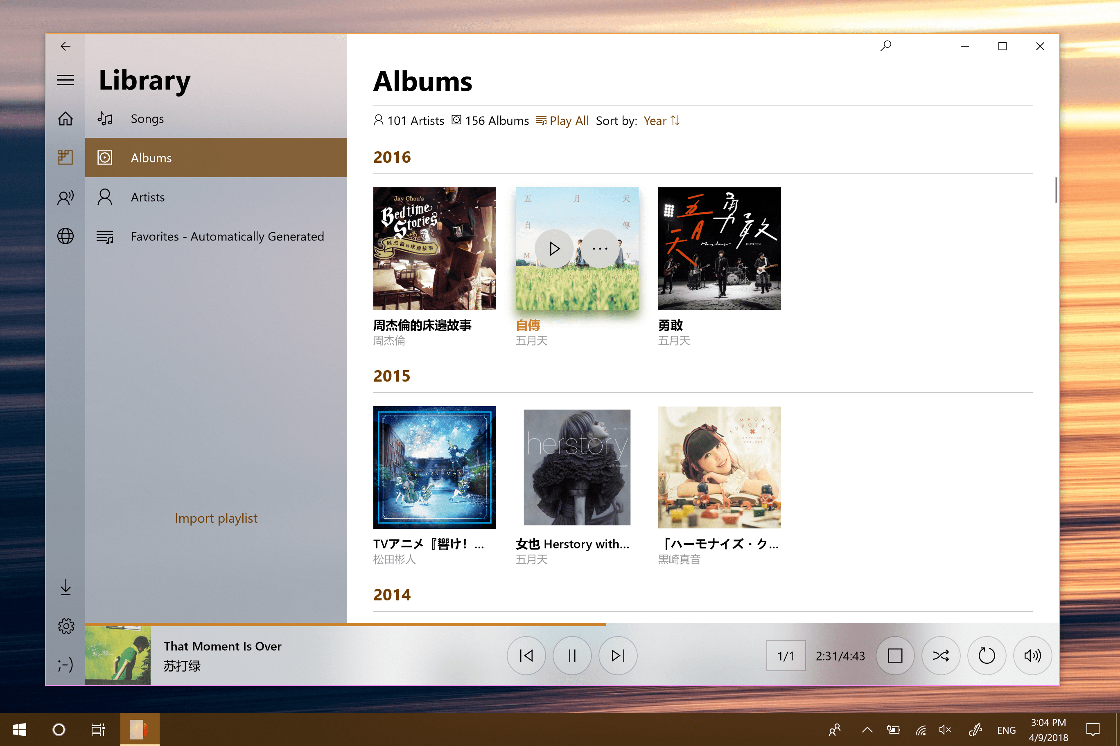
Task: Toggle repeat loop mode
Action: coord(986,656)
